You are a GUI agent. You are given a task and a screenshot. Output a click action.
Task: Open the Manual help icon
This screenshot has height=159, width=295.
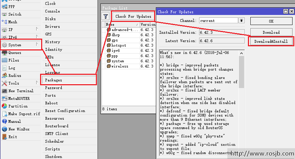click(x=5, y=121)
